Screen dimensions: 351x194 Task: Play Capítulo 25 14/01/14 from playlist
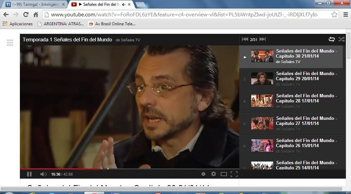[291, 165]
